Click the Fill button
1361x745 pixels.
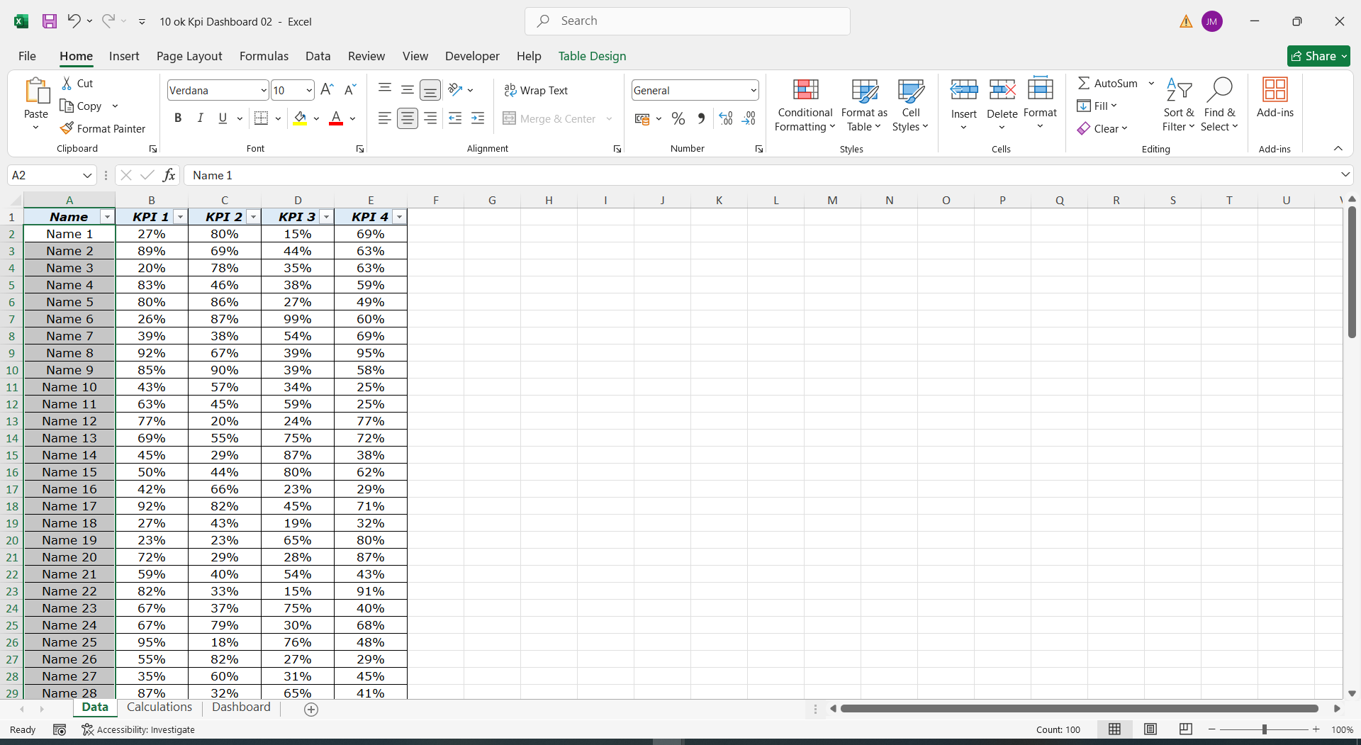click(x=1097, y=106)
